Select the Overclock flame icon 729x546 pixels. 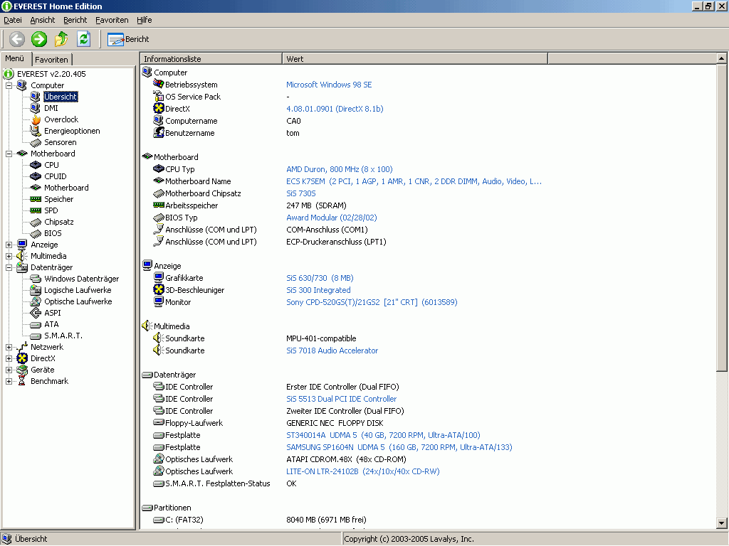(x=36, y=119)
